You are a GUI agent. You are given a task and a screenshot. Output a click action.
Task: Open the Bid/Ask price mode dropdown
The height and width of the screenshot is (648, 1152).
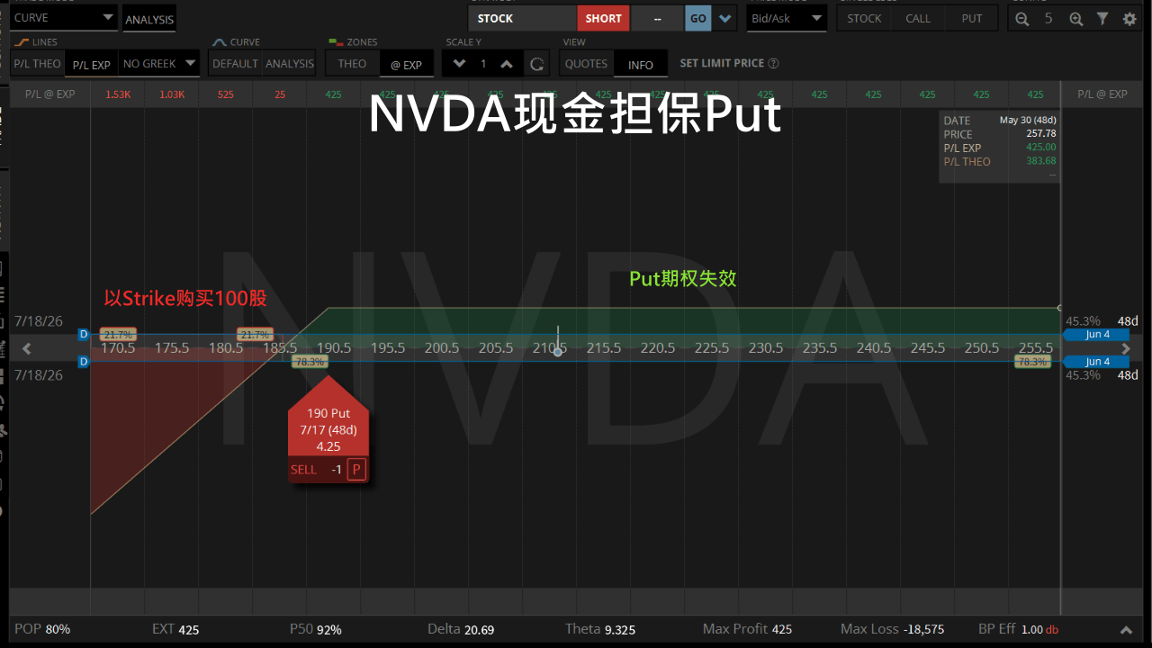[x=787, y=18]
